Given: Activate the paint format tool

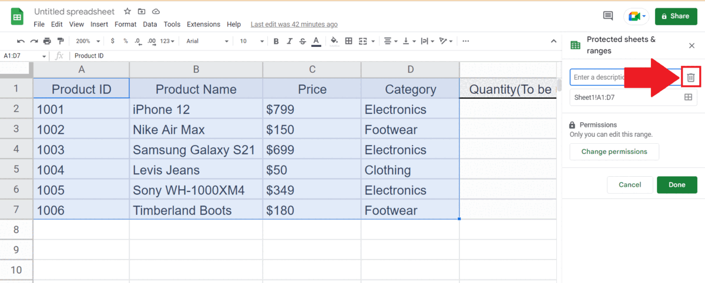Looking at the screenshot, I should click(x=60, y=41).
